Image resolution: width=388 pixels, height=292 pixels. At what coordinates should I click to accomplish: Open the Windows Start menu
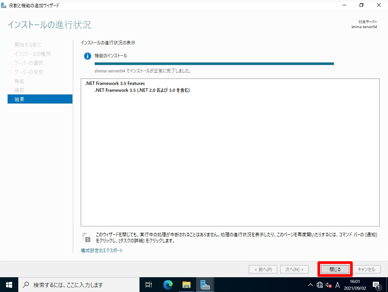(x=9, y=285)
